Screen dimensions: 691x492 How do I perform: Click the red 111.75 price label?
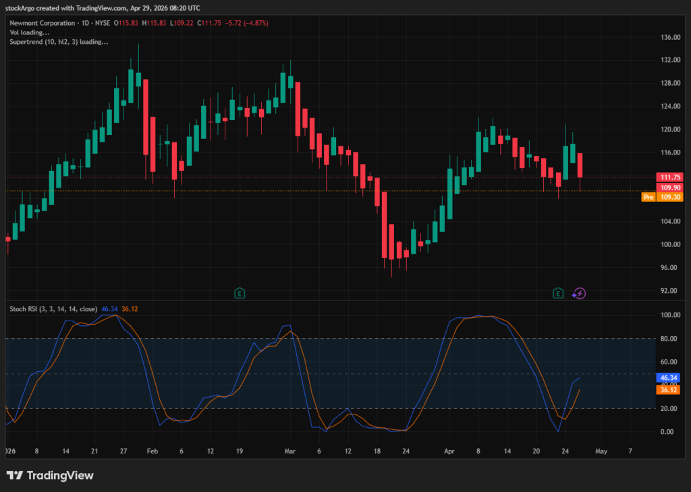tap(669, 177)
